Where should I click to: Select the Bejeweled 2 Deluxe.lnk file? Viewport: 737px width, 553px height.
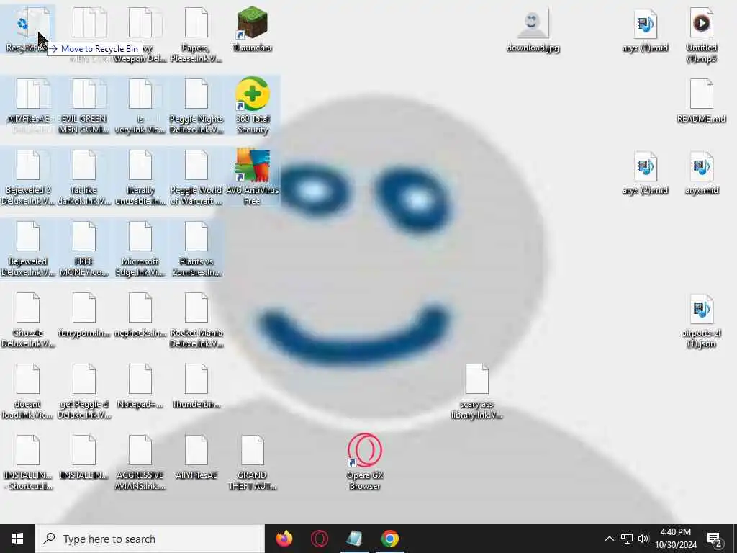tap(28, 177)
